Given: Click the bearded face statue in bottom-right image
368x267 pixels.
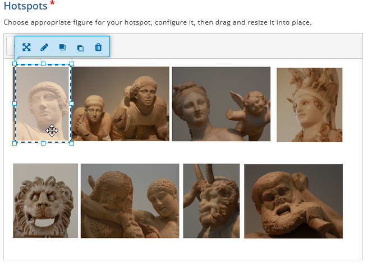Looking at the screenshot, I should coord(293,201).
